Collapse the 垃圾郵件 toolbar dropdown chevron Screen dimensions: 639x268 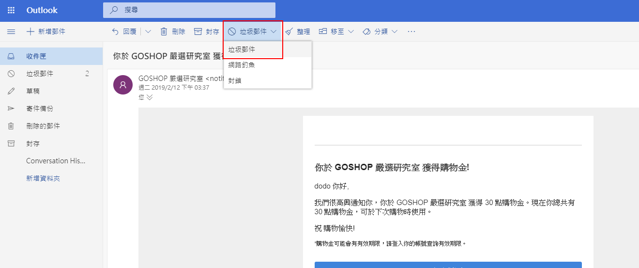[274, 32]
